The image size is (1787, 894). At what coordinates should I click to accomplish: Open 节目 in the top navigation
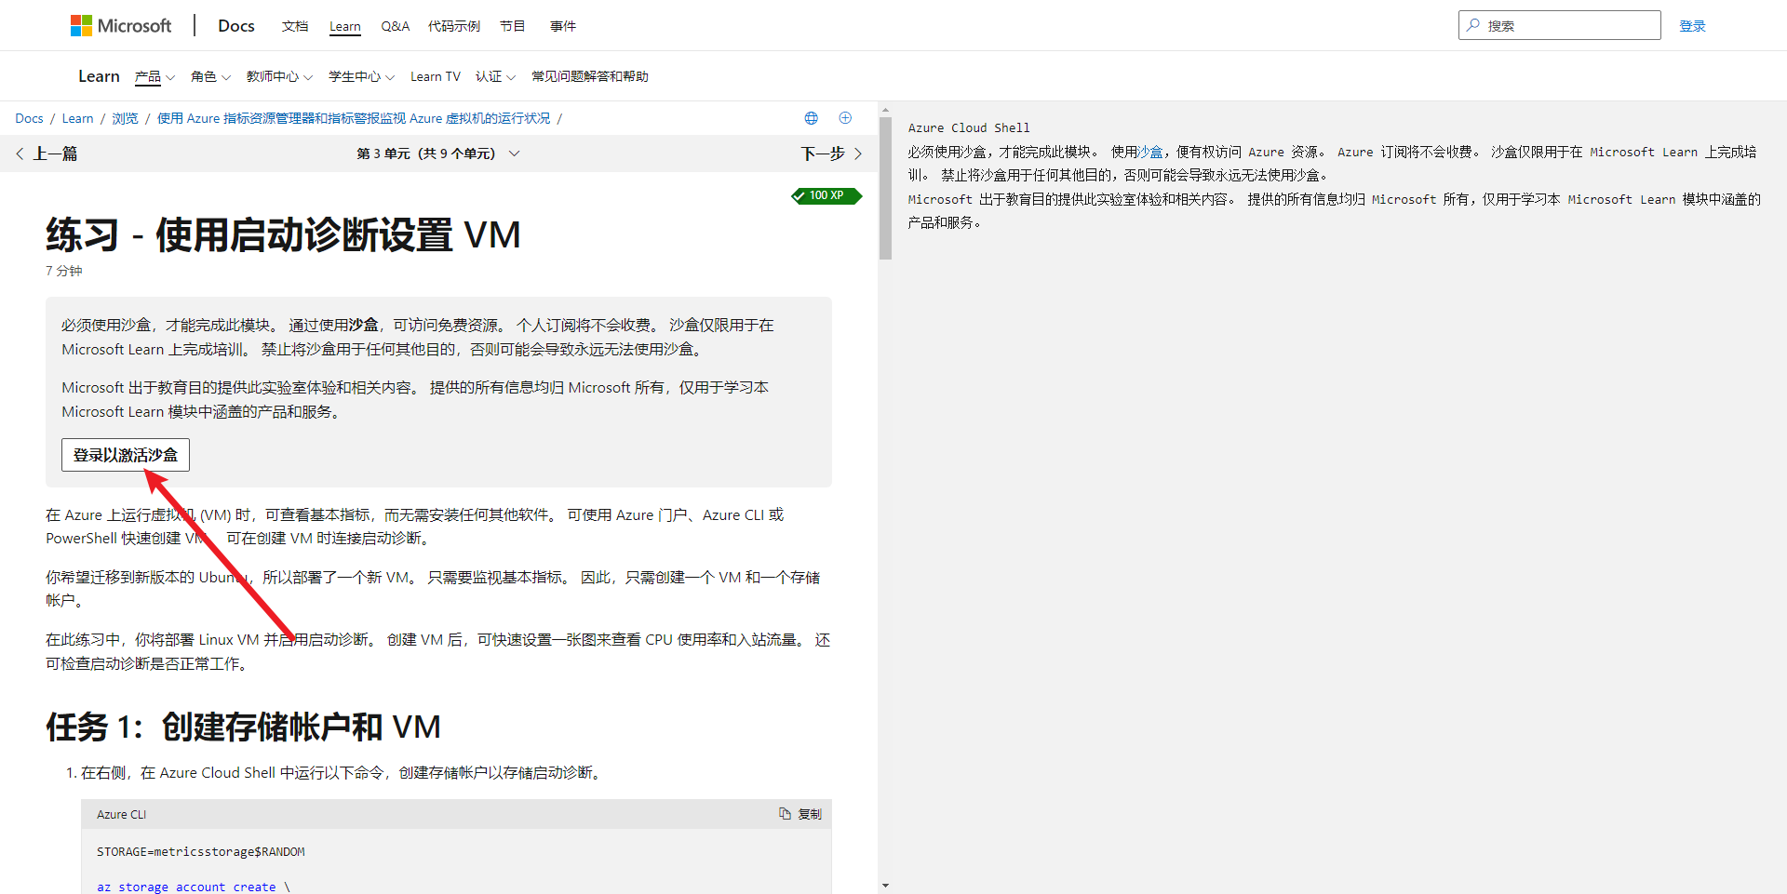coord(513,26)
